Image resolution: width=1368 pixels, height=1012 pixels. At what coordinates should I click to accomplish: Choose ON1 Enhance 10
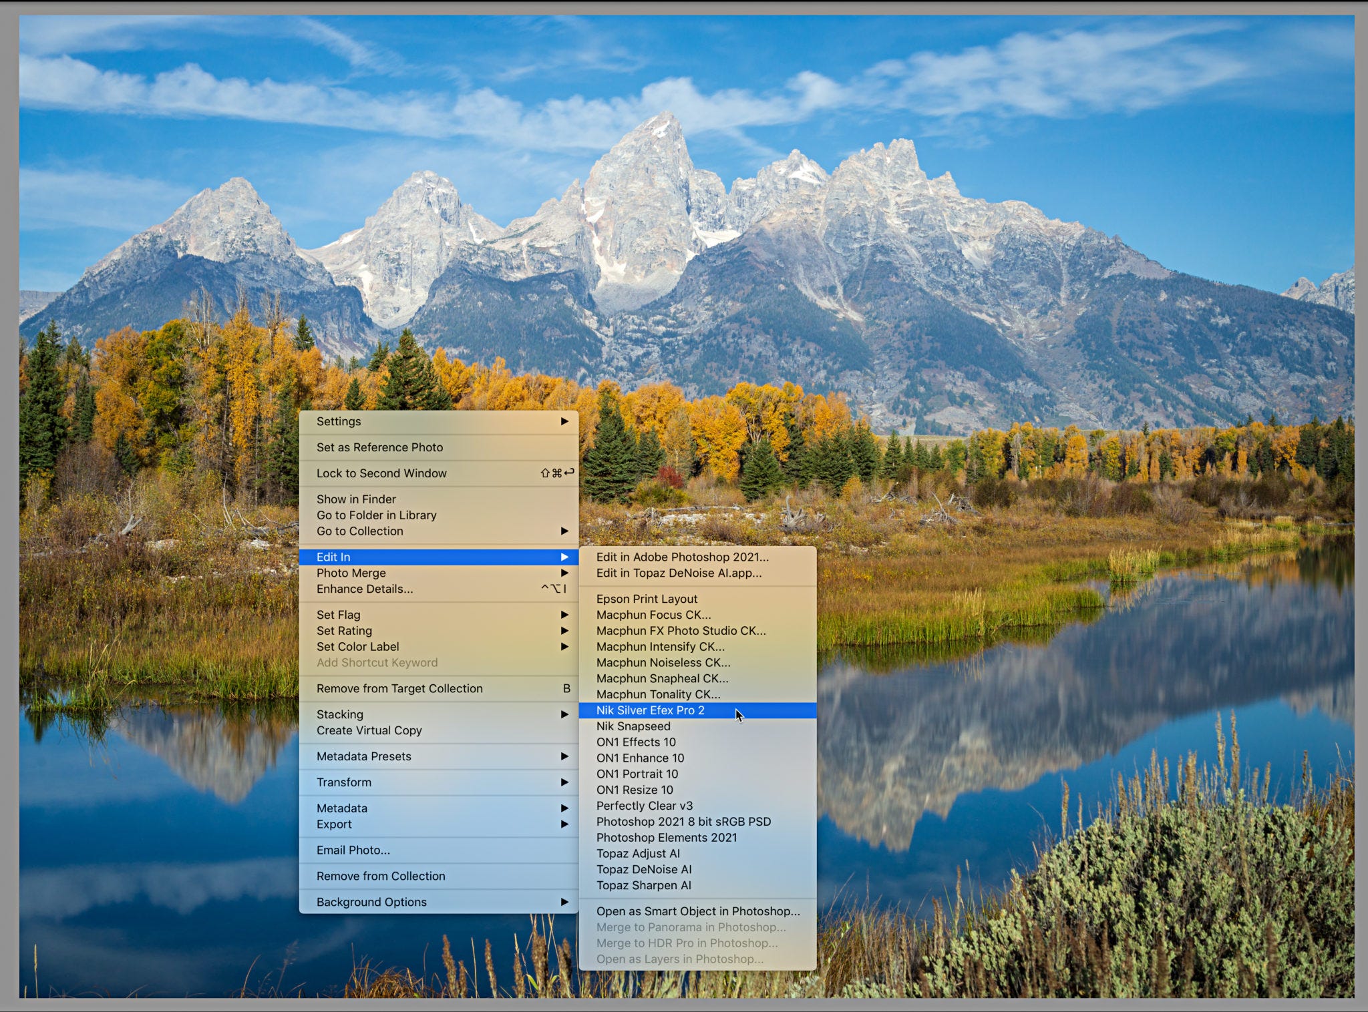tap(697, 758)
